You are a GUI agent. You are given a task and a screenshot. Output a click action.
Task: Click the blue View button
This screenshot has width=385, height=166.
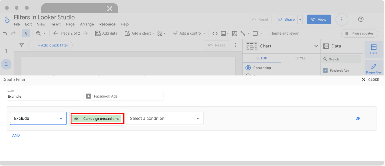319,19
